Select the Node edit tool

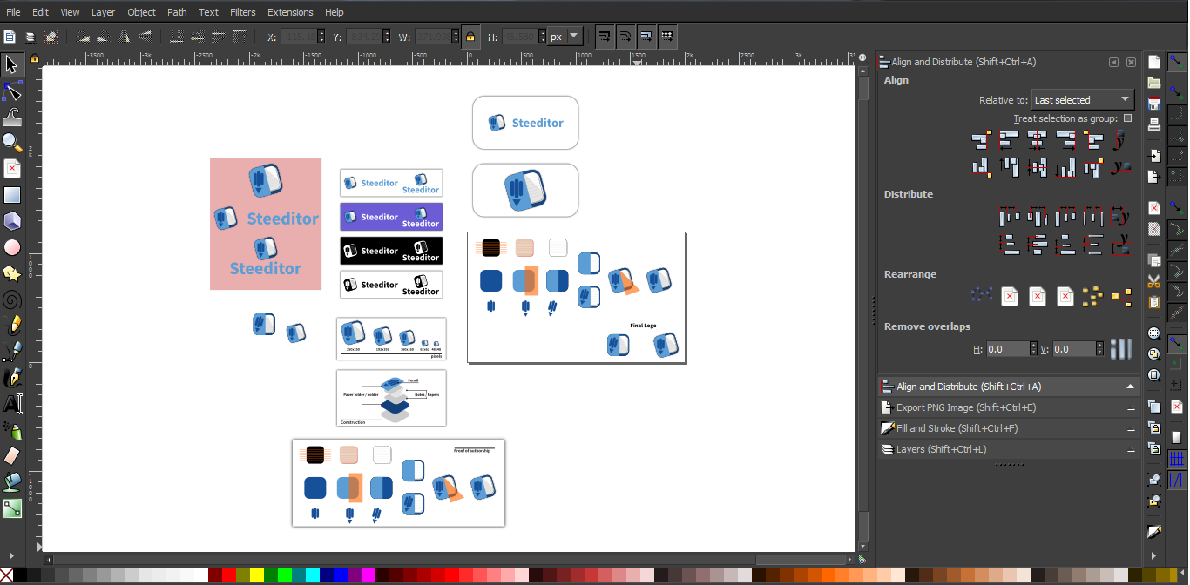pos(12,91)
